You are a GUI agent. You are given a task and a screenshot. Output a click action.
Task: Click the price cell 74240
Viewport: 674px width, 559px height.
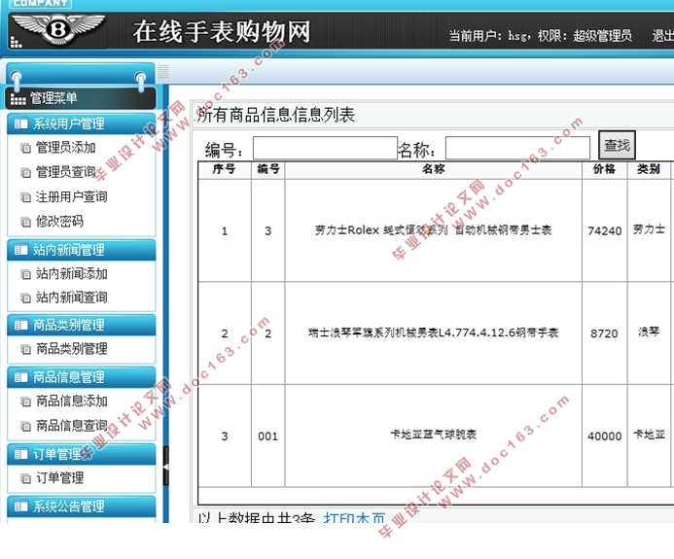[x=604, y=231]
